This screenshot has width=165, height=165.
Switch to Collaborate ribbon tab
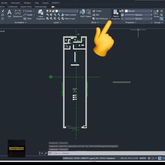12,7
